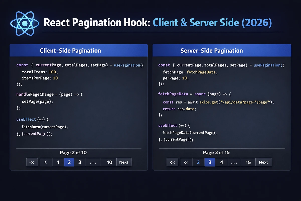
Task: Click the Next button in Client-Side pagination
Action: (124, 162)
